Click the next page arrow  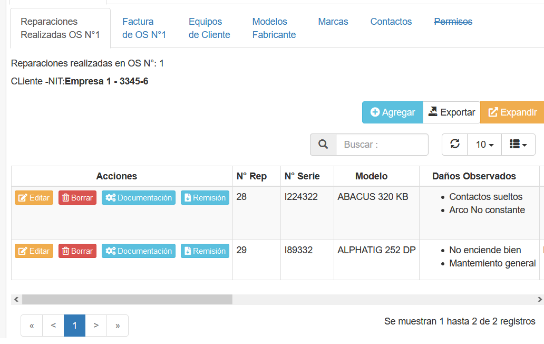tap(96, 326)
